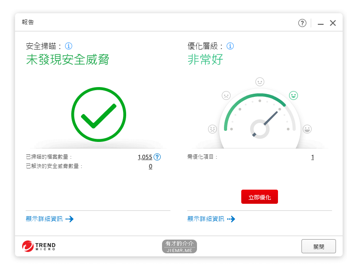Open help via the question mark icon in title bar
This screenshot has width=359, height=267.
302,23
